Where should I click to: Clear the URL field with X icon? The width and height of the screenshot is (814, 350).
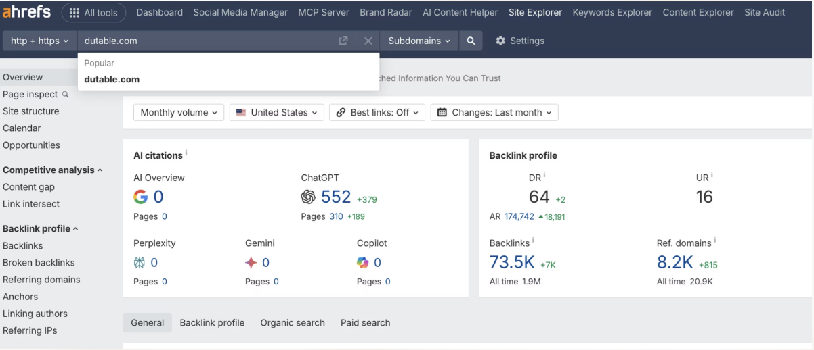pyautogui.click(x=368, y=41)
